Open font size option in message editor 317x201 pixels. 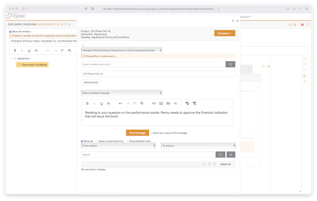pyautogui.click(x=109, y=103)
